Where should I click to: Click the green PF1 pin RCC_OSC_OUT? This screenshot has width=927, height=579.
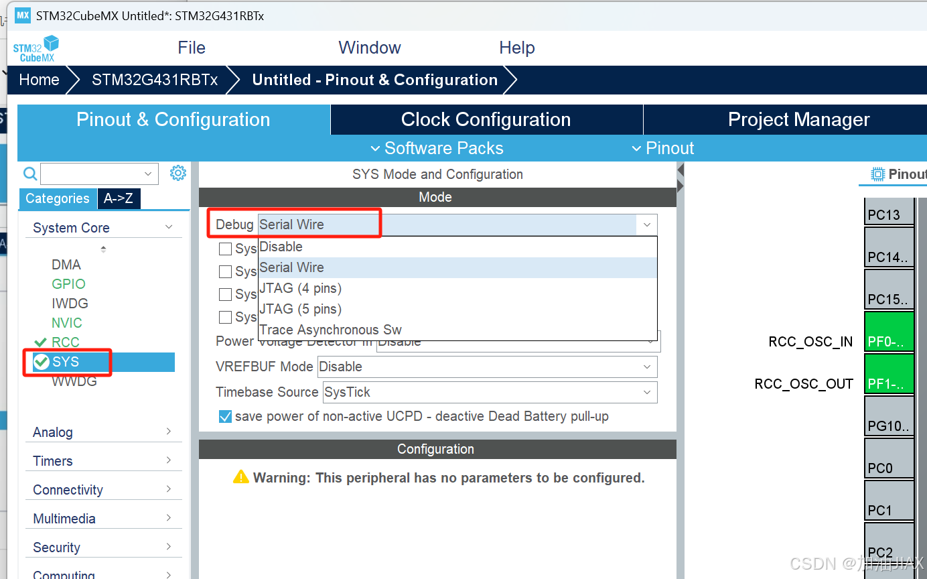(889, 374)
